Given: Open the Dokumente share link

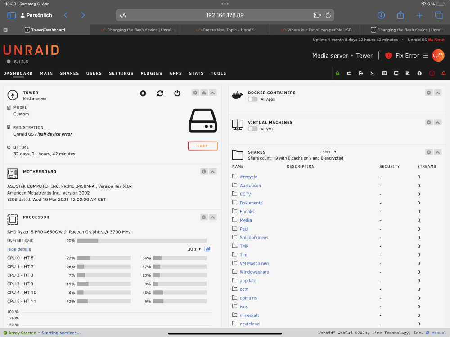Looking at the screenshot, I should pos(251,203).
